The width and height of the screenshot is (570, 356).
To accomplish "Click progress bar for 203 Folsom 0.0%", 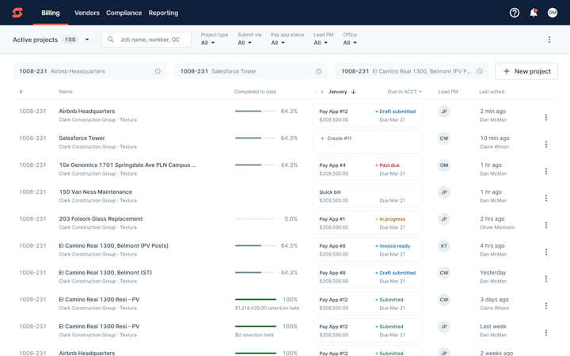I will tap(255, 218).
